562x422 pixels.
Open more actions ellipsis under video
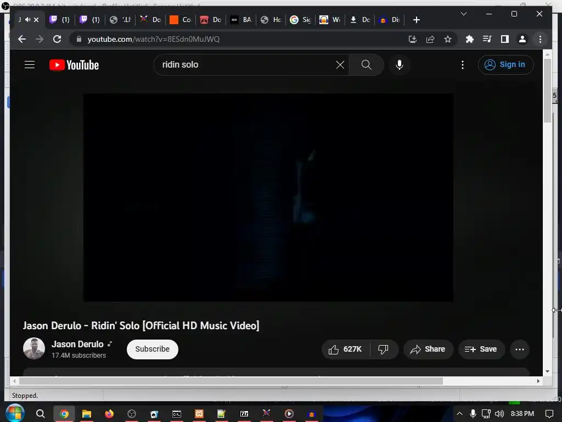click(x=519, y=349)
